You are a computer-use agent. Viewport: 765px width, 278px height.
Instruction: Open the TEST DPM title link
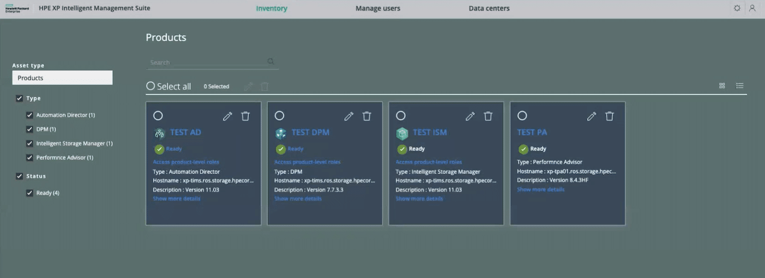(311, 132)
